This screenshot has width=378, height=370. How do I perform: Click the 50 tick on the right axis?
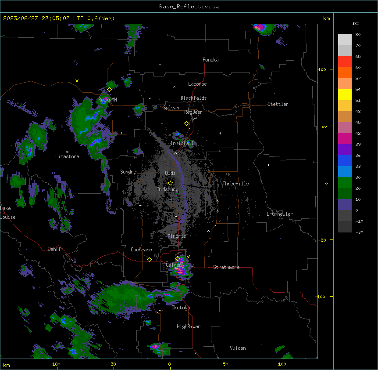pos(324,126)
